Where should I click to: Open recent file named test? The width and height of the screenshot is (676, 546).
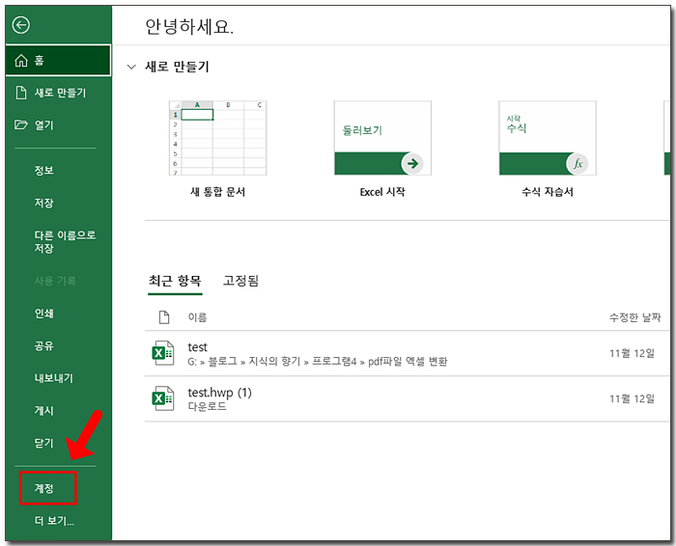[x=407, y=353]
